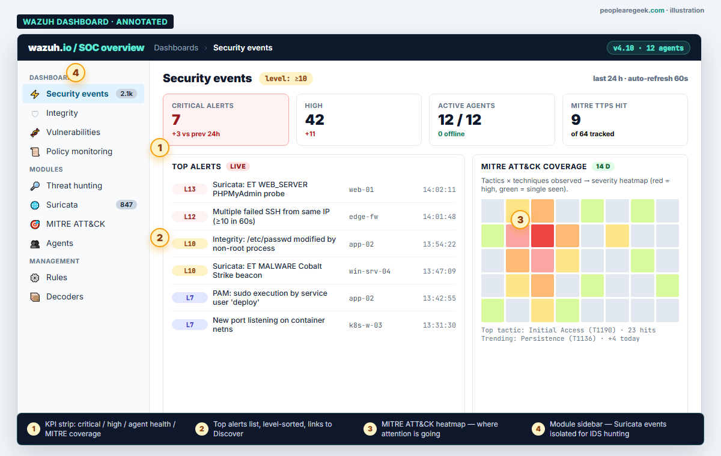Click the 2.1k count badge on Security events
The image size is (721, 456).
tap(127, 94)
